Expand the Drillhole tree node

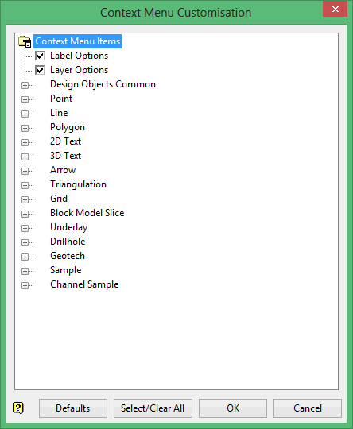pos(25,242)
